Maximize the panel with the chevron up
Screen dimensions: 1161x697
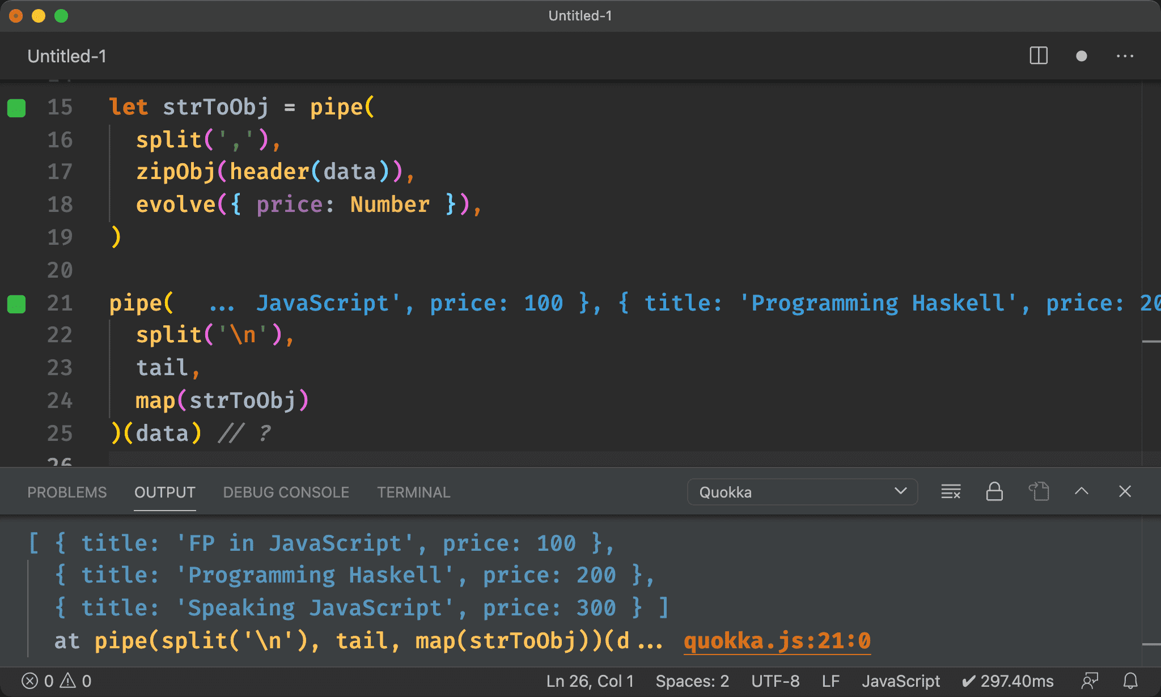(1082, 491)
